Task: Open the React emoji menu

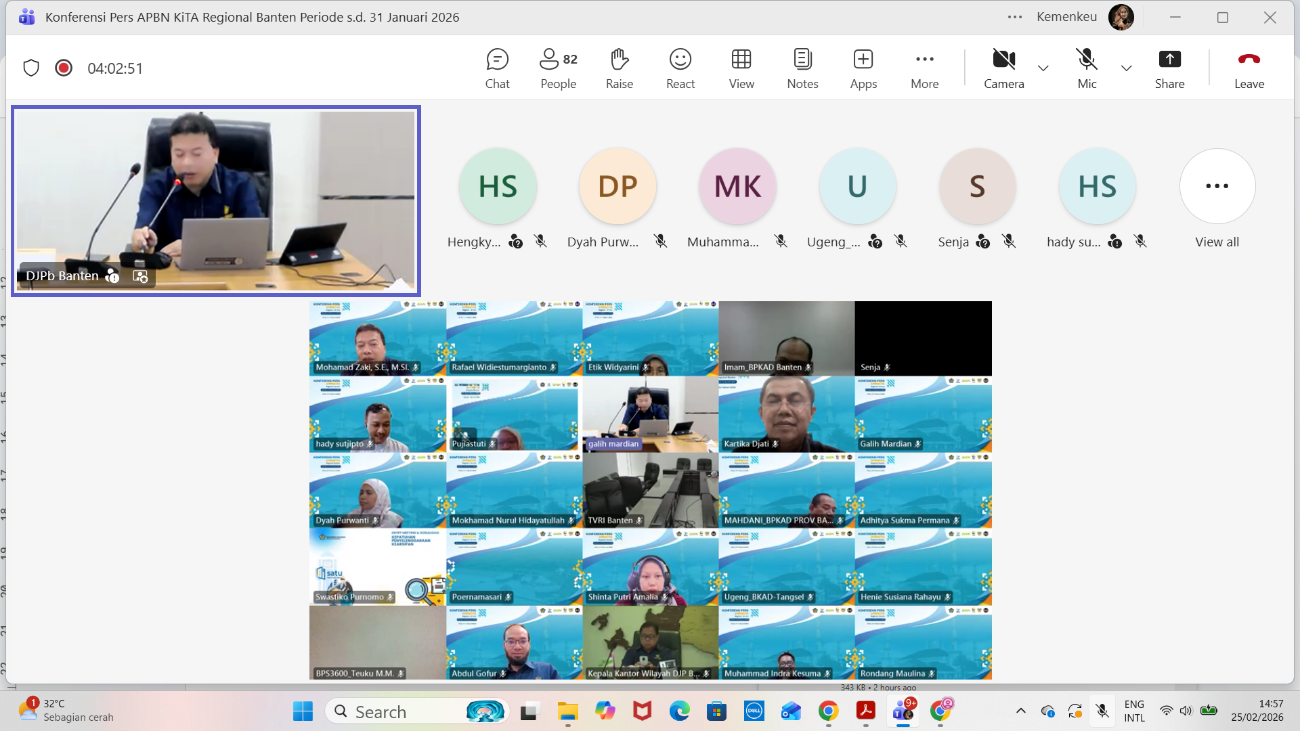Action: point(680,68)
